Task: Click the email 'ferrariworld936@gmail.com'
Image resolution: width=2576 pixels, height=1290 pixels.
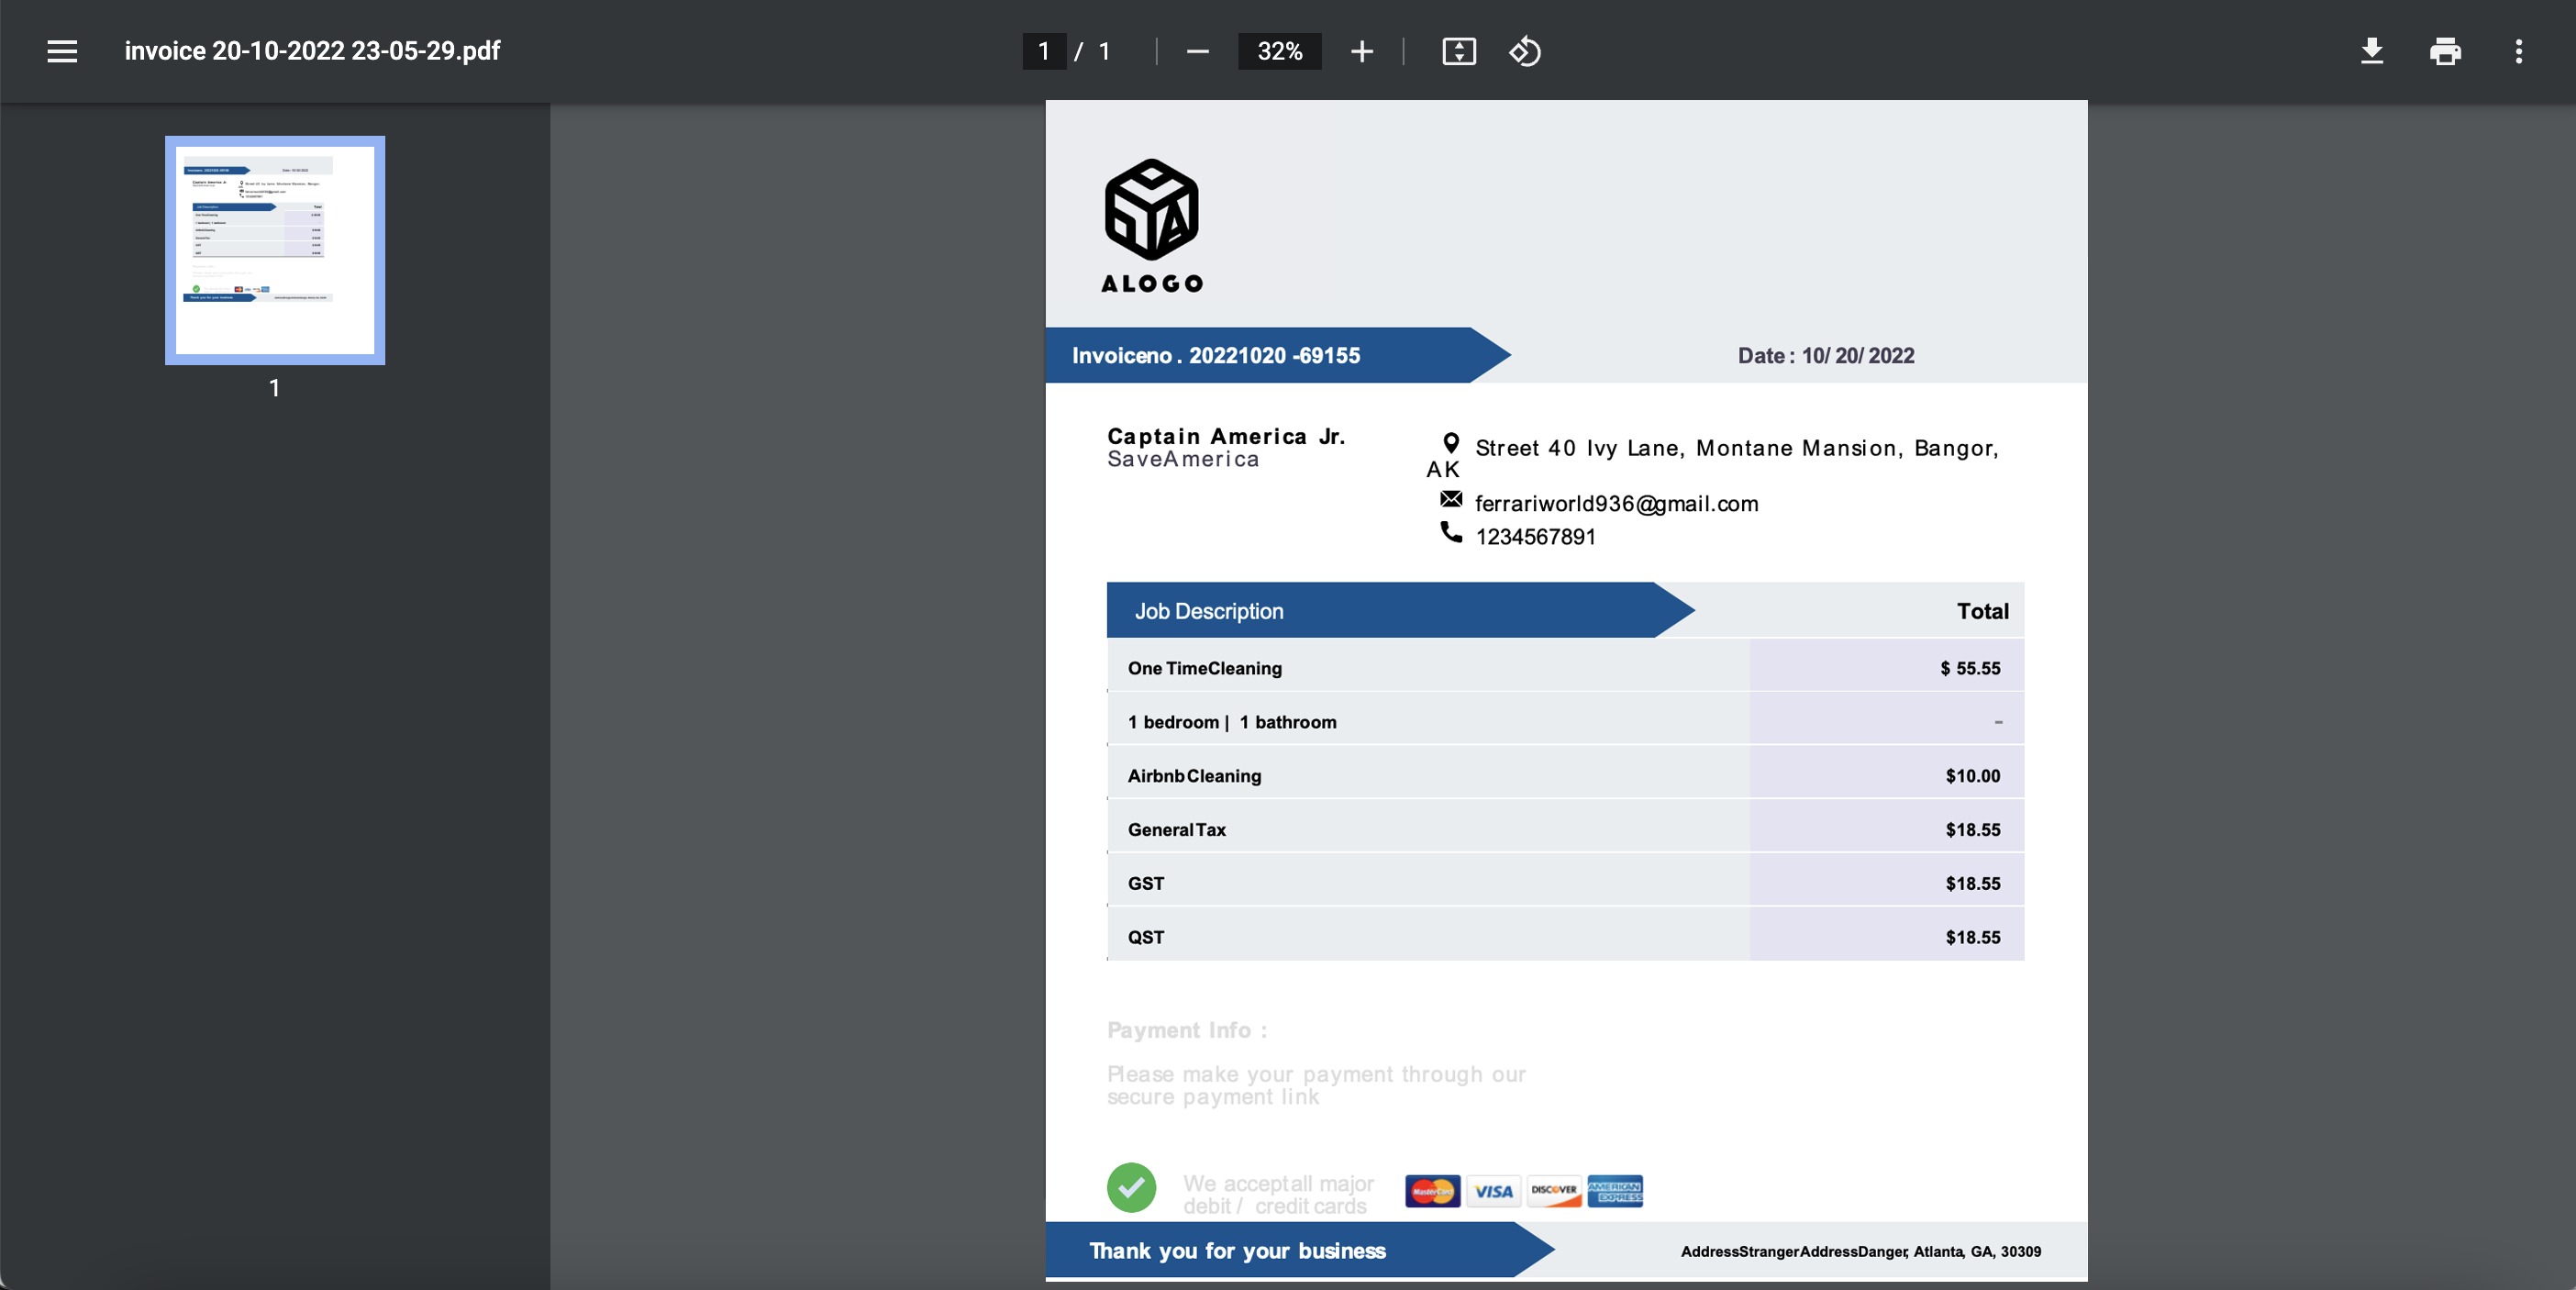Action: point(1616,504)
